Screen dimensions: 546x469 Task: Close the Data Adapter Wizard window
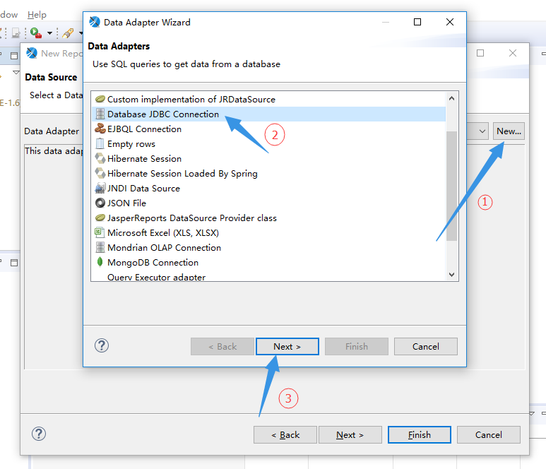tap(449, 23)
